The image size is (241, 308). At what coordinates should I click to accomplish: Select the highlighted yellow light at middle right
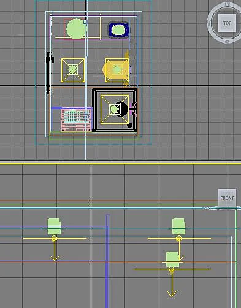pos(117,70)
